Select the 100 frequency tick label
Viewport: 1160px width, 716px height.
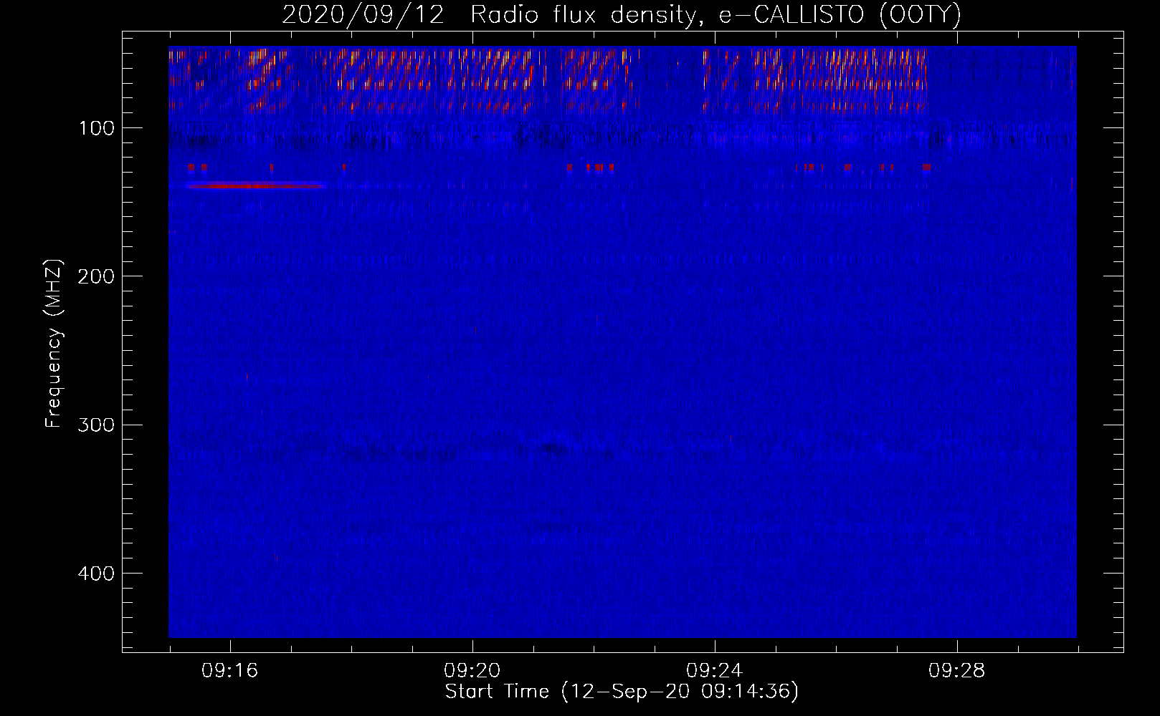click(96, 128)
